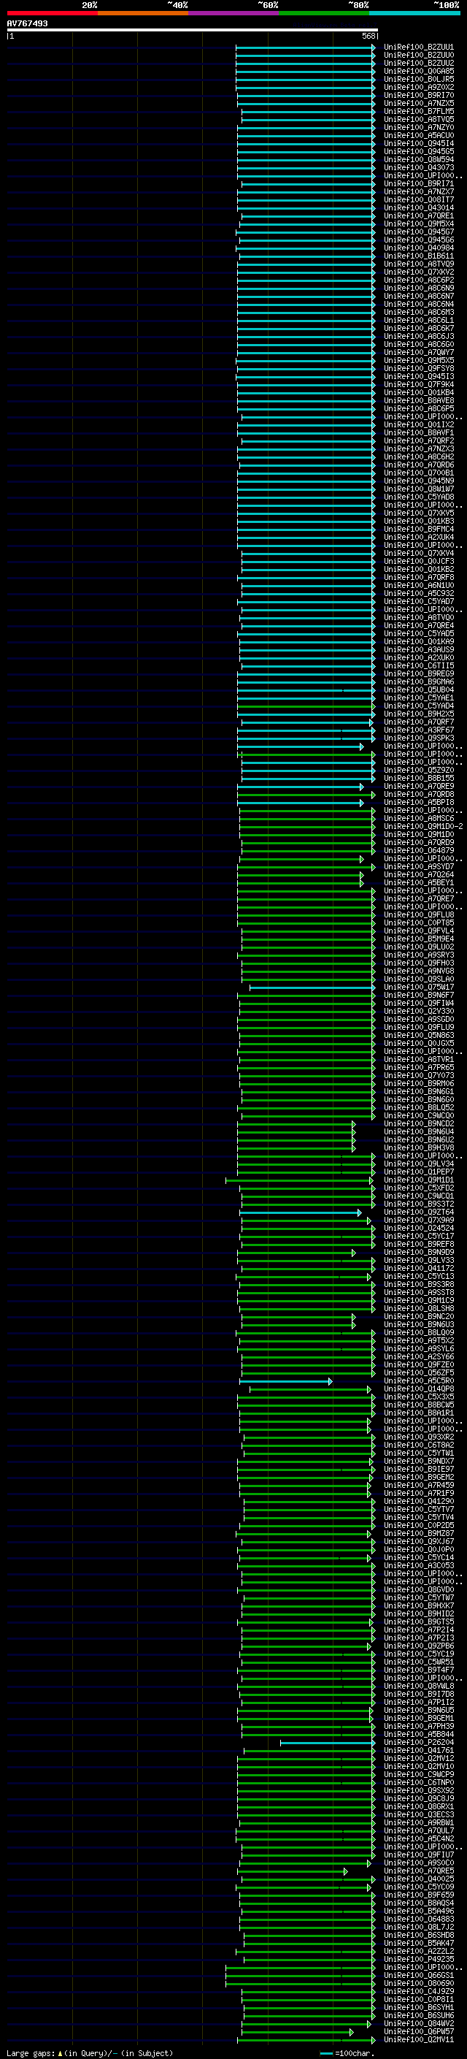
Task: Select label UniRef100_Q0JGX5
Action: [418, 1043]
